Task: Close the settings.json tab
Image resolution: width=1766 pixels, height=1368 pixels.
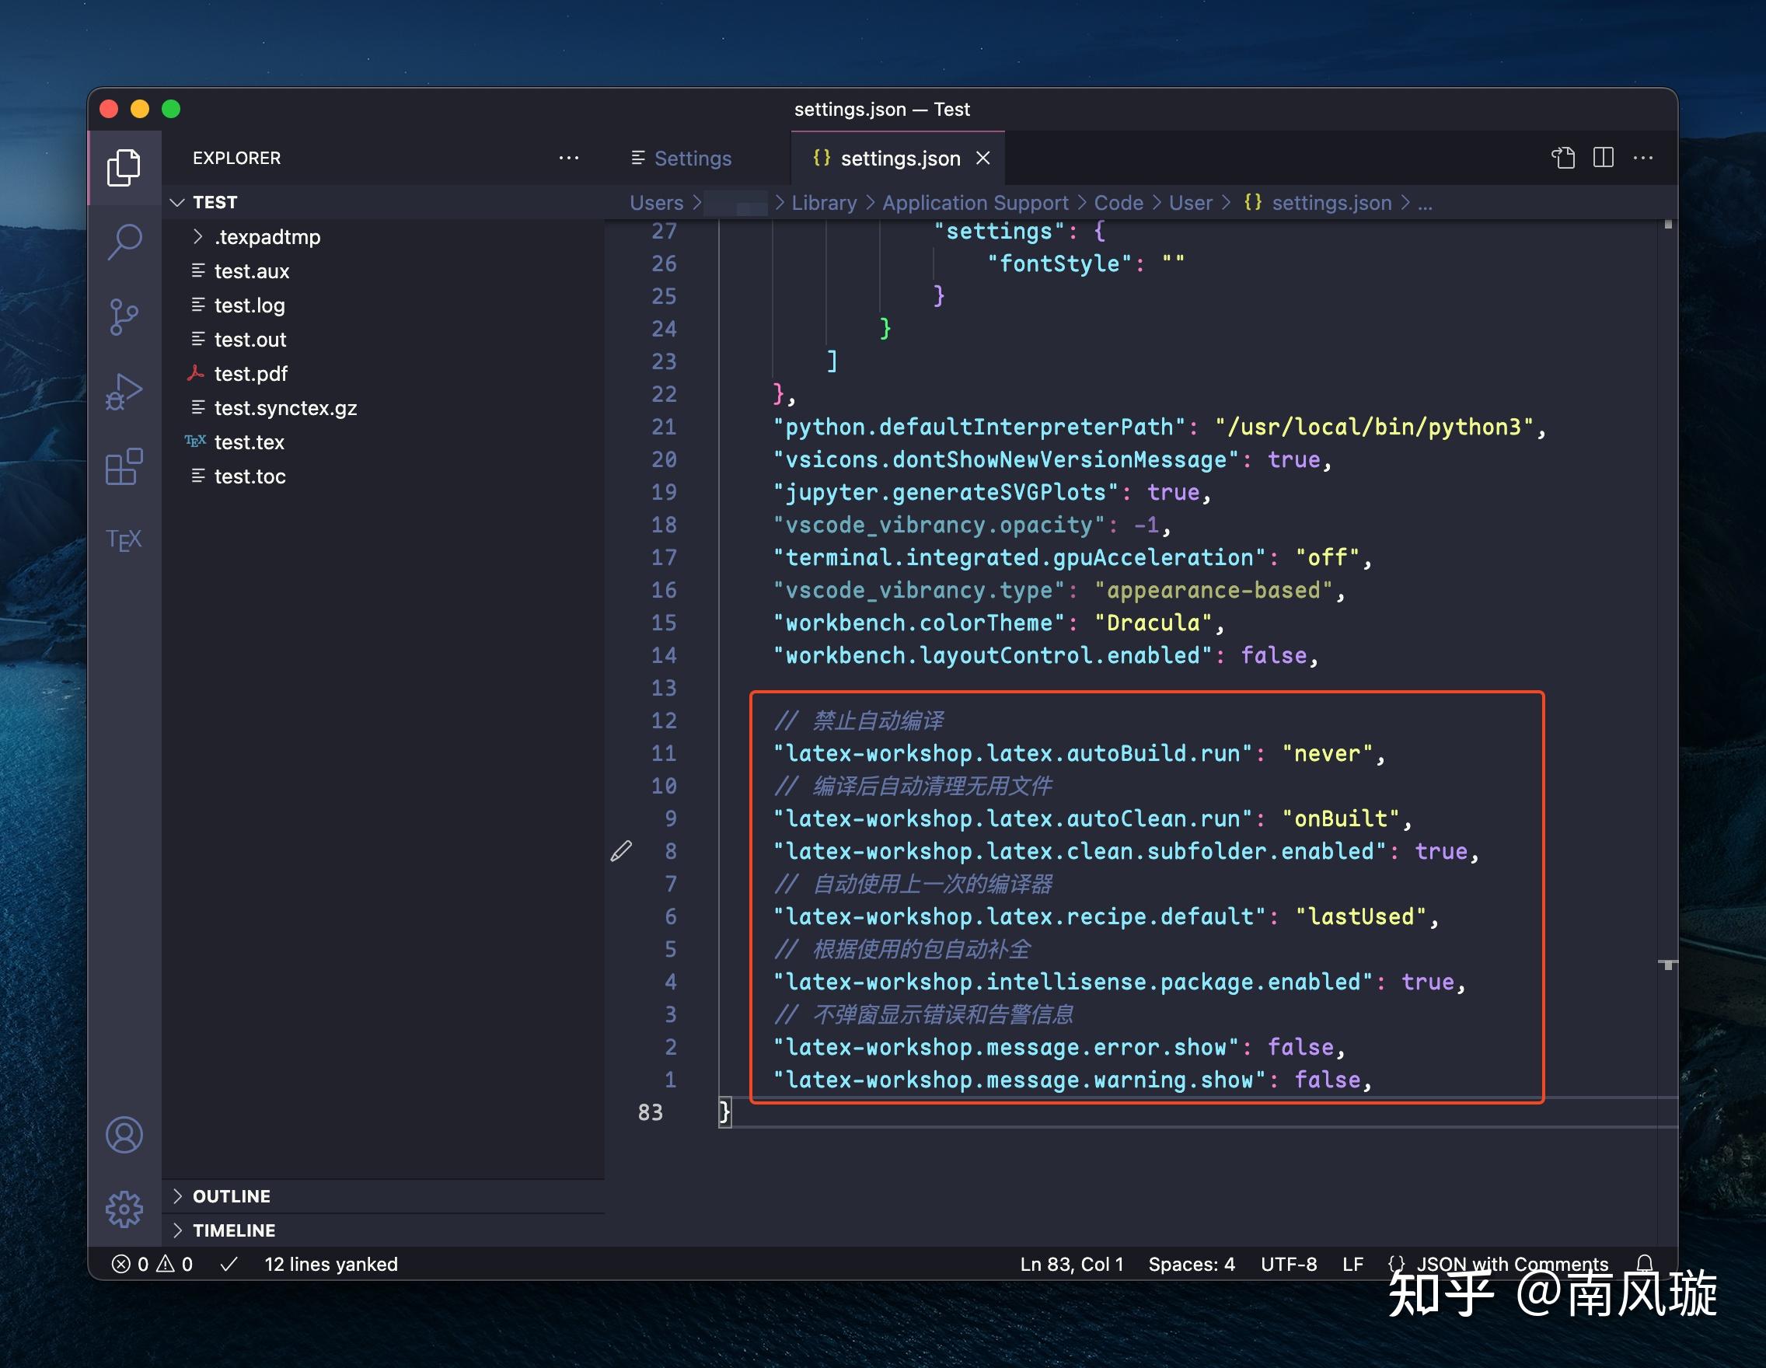Action: pyautogui.click(x=983, y=159)
